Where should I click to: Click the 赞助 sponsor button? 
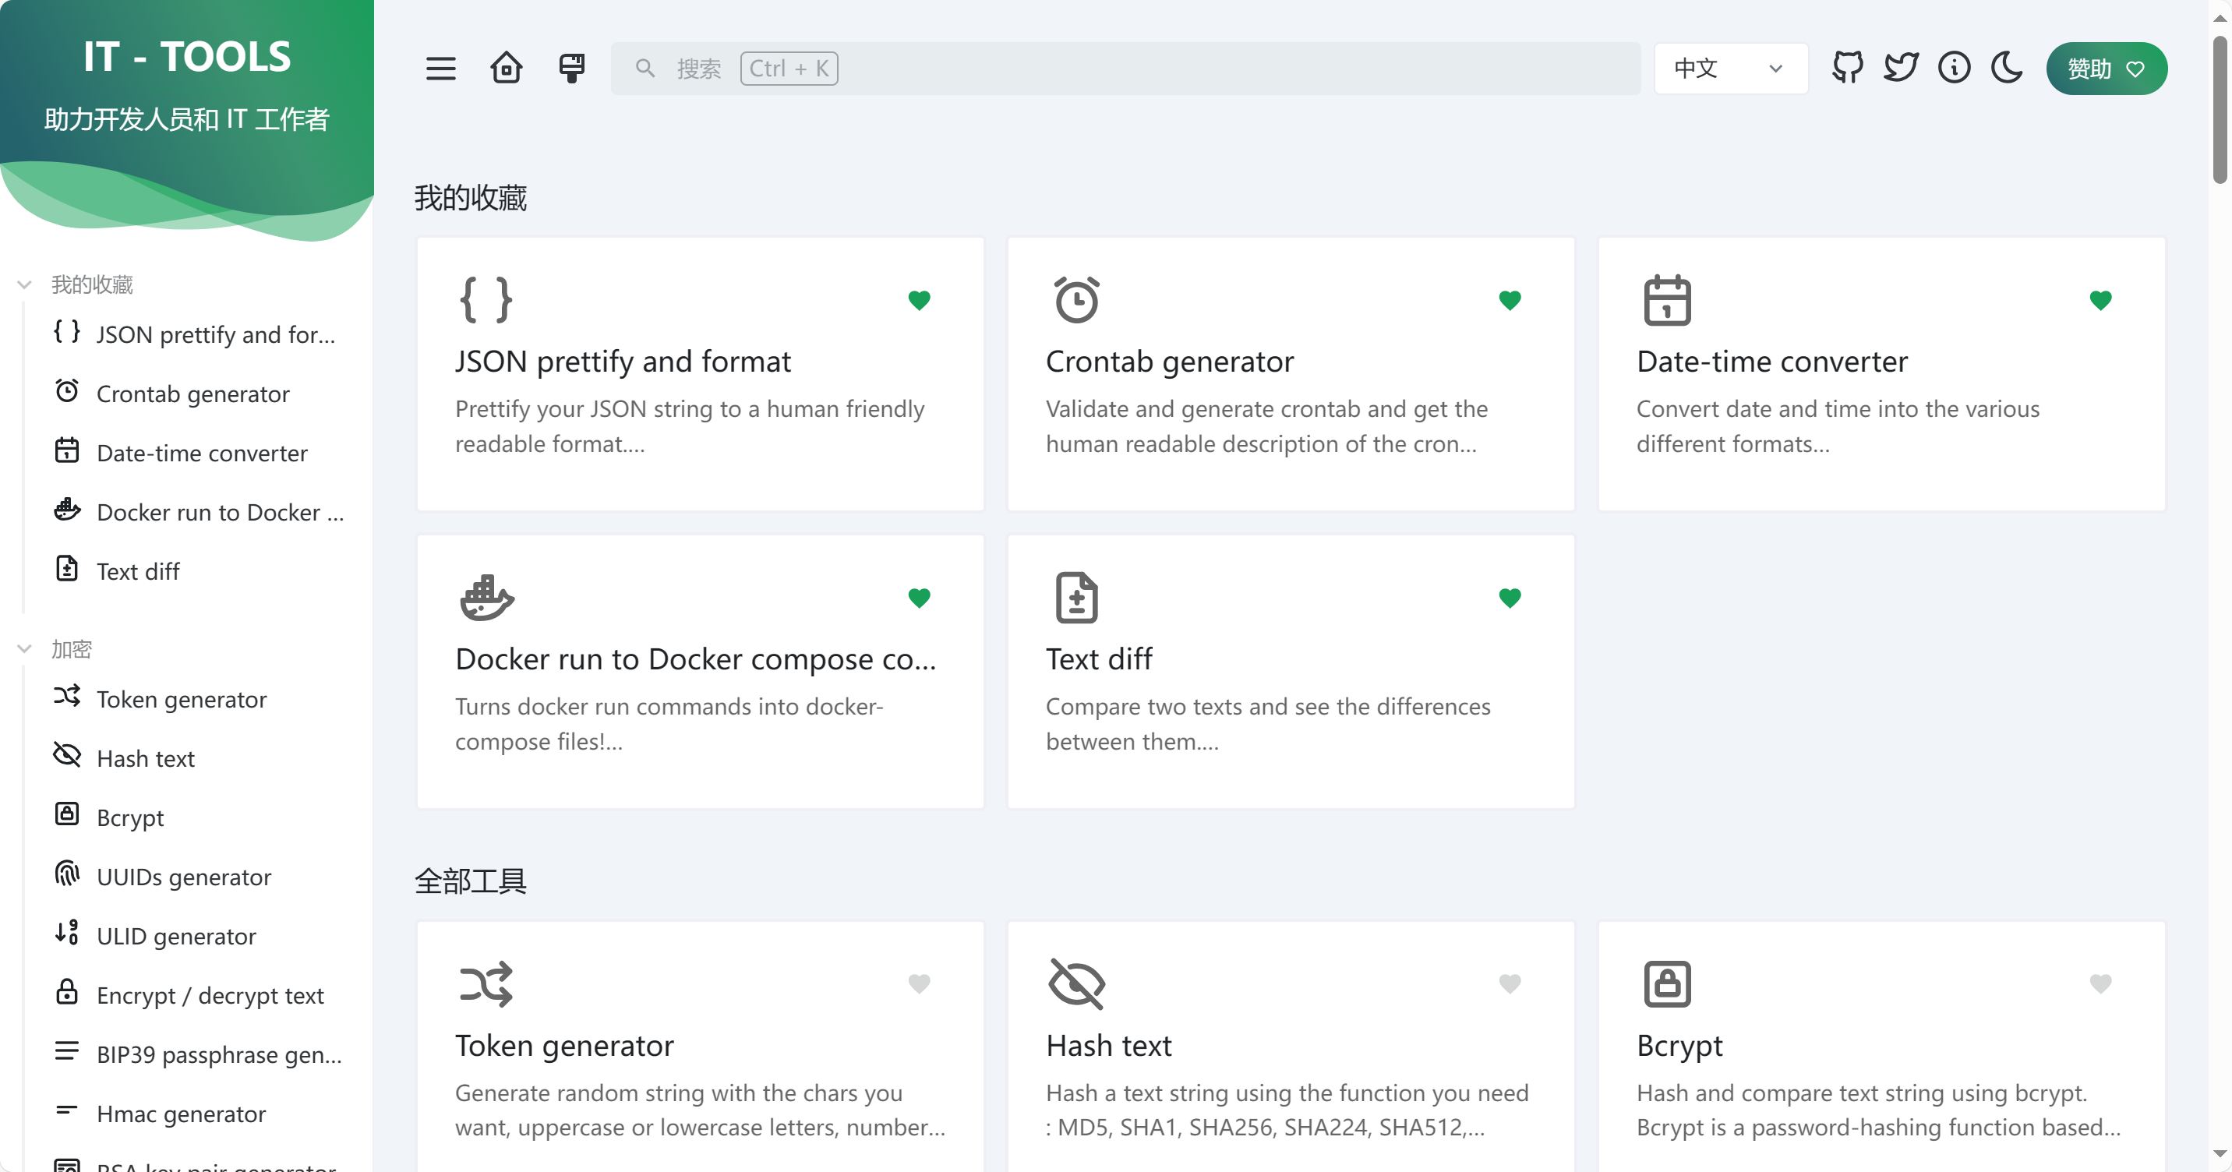[x=2106, y=69]
